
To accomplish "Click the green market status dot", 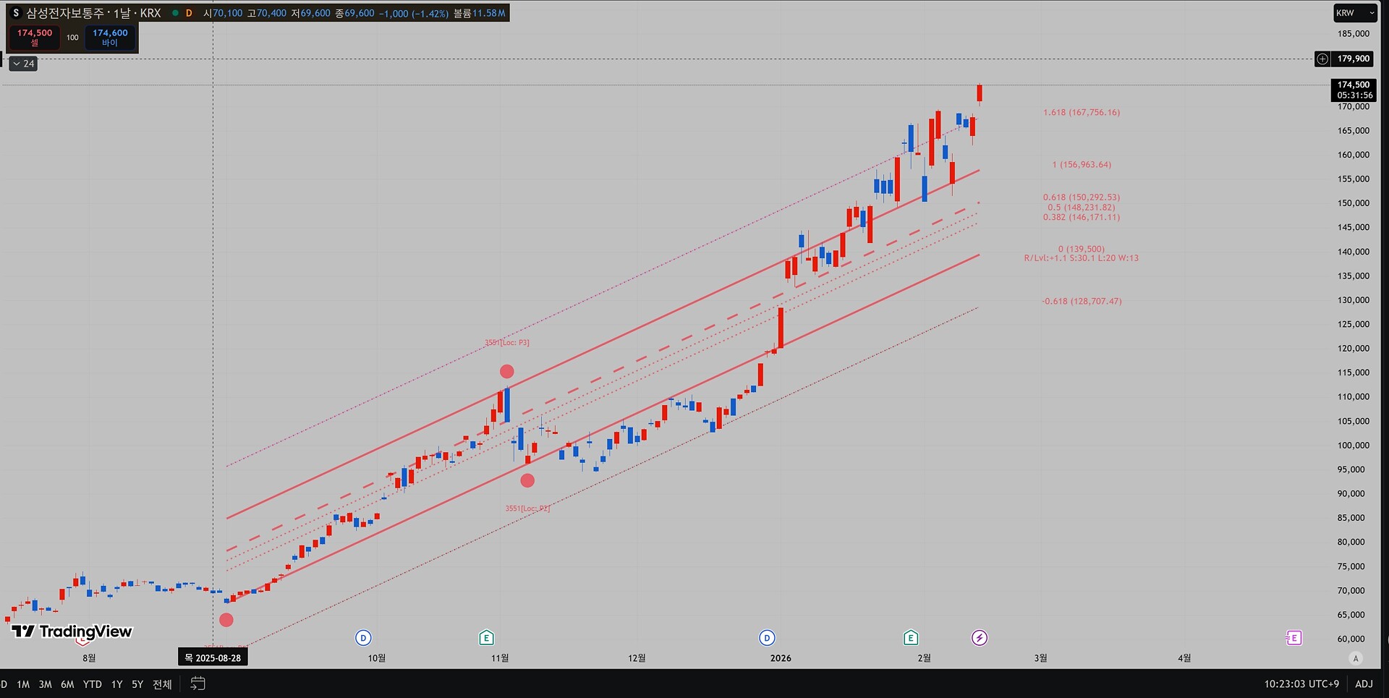I will pyautogui.click(x=175, y=13).
